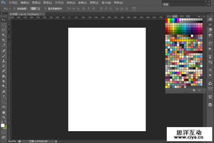Switch to the 调整 panel tab
The height and width of the screenshot is (143, 214).
(x=188, y=16)
